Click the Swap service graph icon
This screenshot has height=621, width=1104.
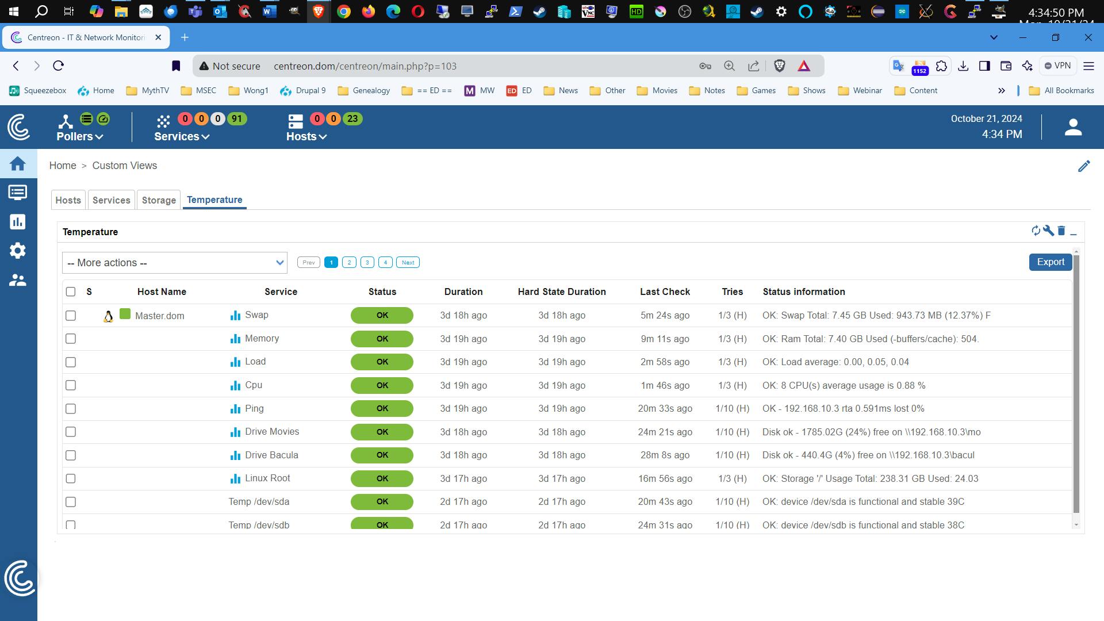pyautogui.click(x=235, y=315)
